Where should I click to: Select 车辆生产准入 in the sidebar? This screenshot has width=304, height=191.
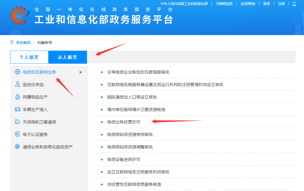pos(35,109)
